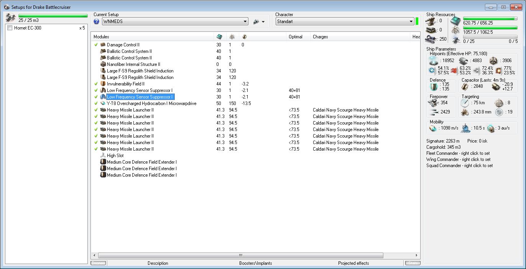
Task: Click the Drake ship icon above the drone list
Action: (11, 18)
